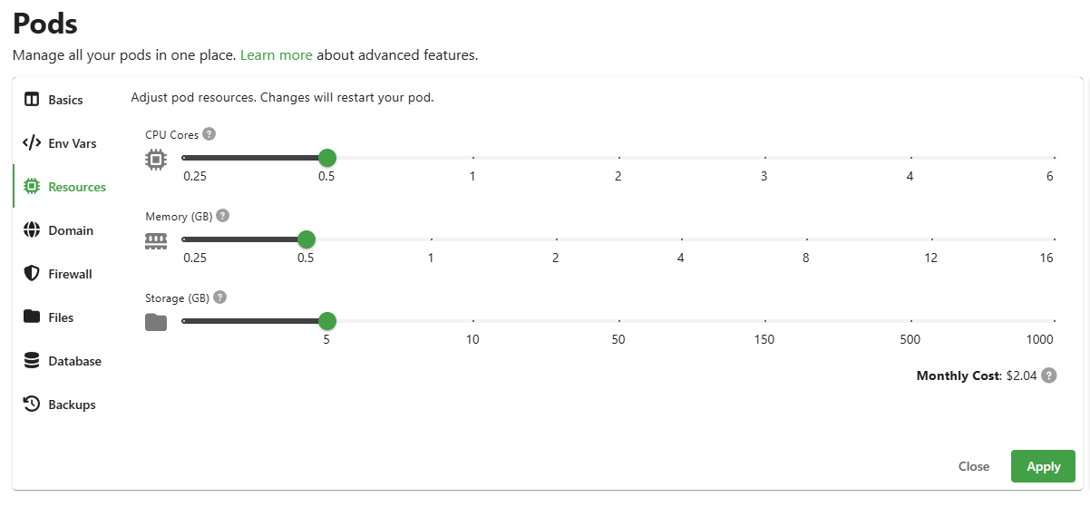The image size is (1090, 507).
Task: Click the memory RAM icon beside slider
Action: [x=156, y=241]
